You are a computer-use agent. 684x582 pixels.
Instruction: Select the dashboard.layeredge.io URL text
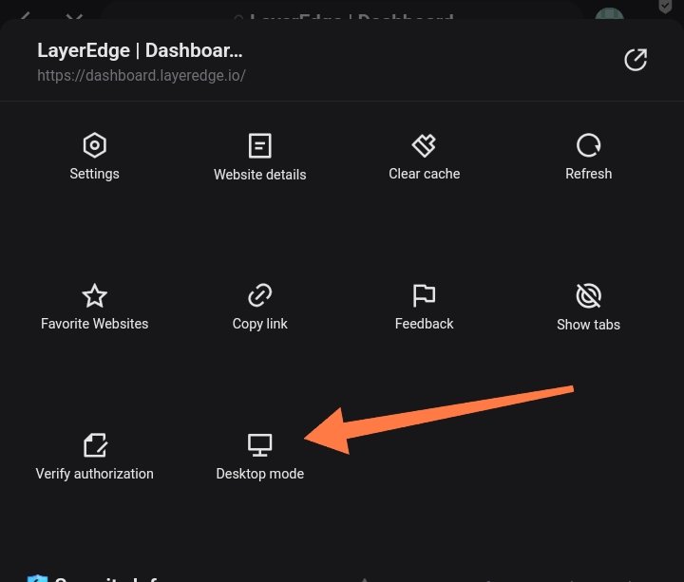[x=142, y=75]
